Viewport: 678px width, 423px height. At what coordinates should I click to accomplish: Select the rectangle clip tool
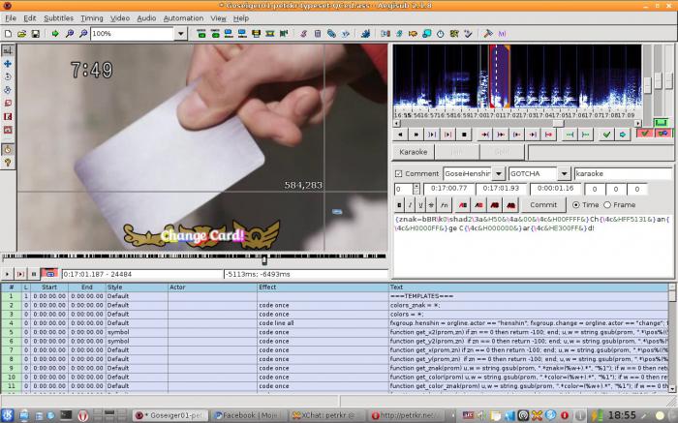point(8,117)
